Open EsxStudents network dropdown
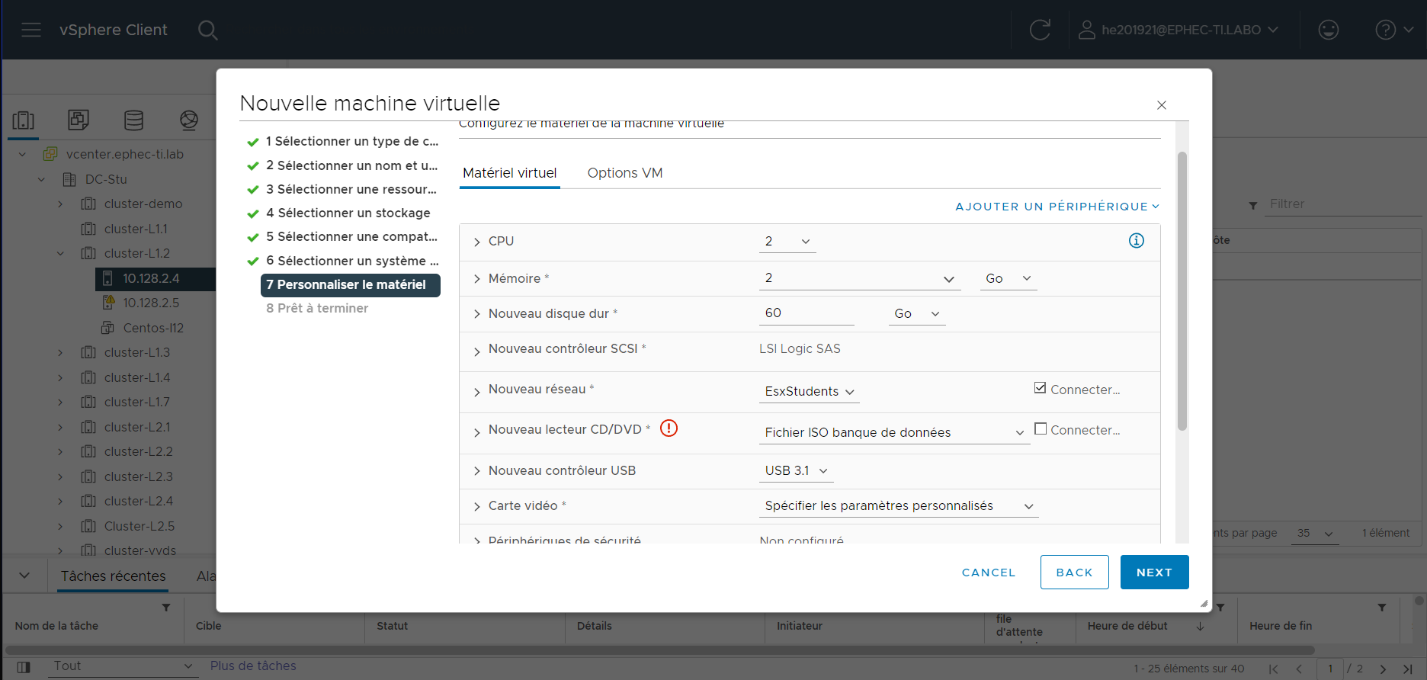 coord(810,391)
